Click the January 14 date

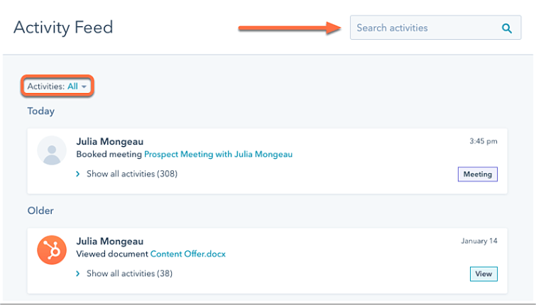pos(479,241)
